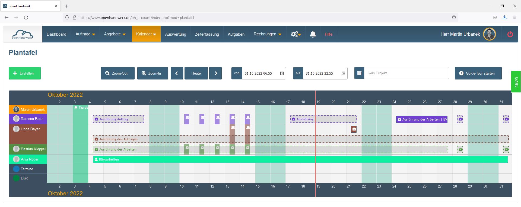Click Martin Urbanek's profile avatar in header
The image size is (521, 207).
click(489, 34)
